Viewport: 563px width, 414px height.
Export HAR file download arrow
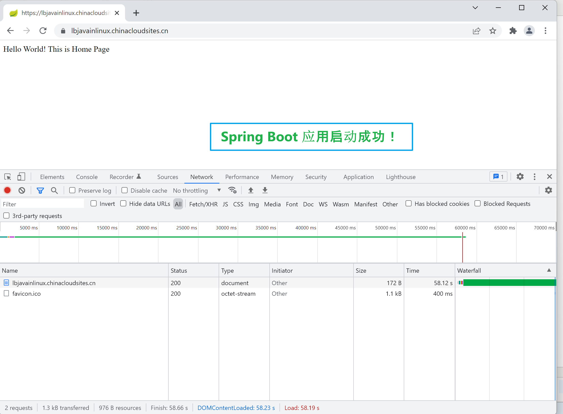click(x=265, y=190)
